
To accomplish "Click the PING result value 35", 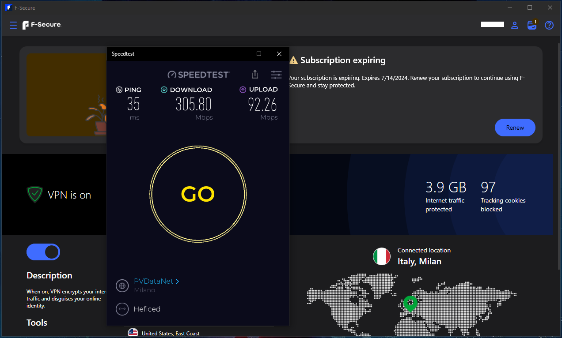I will click(133, 104).
